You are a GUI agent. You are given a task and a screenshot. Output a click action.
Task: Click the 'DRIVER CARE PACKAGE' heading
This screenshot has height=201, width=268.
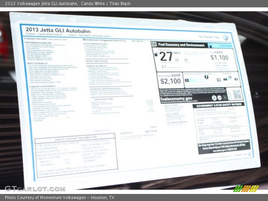97,61
